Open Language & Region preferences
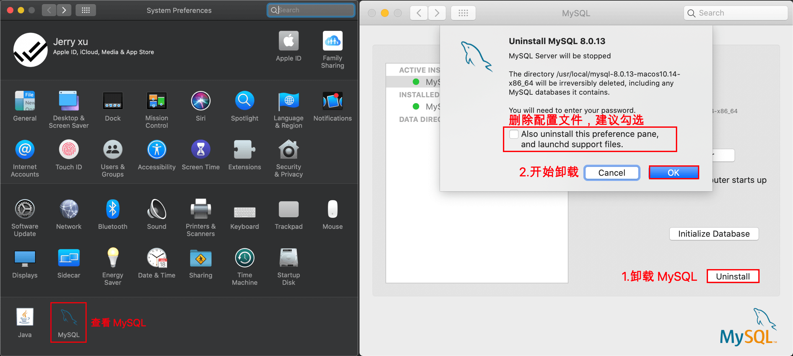 point(288,110)
